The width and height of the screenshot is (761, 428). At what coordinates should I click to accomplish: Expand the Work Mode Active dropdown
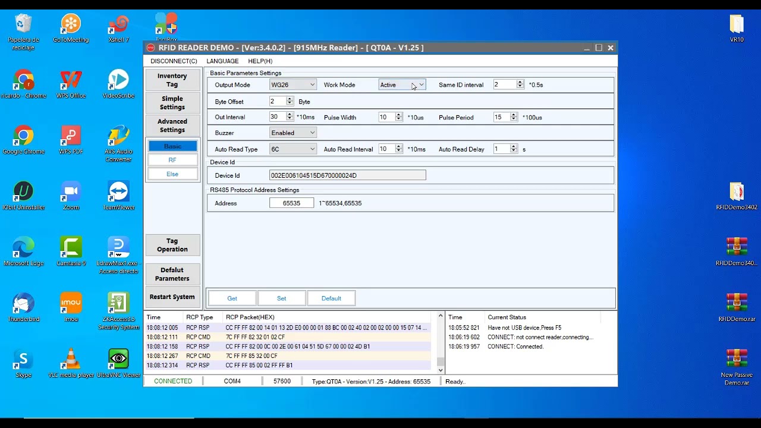[402, 85]
